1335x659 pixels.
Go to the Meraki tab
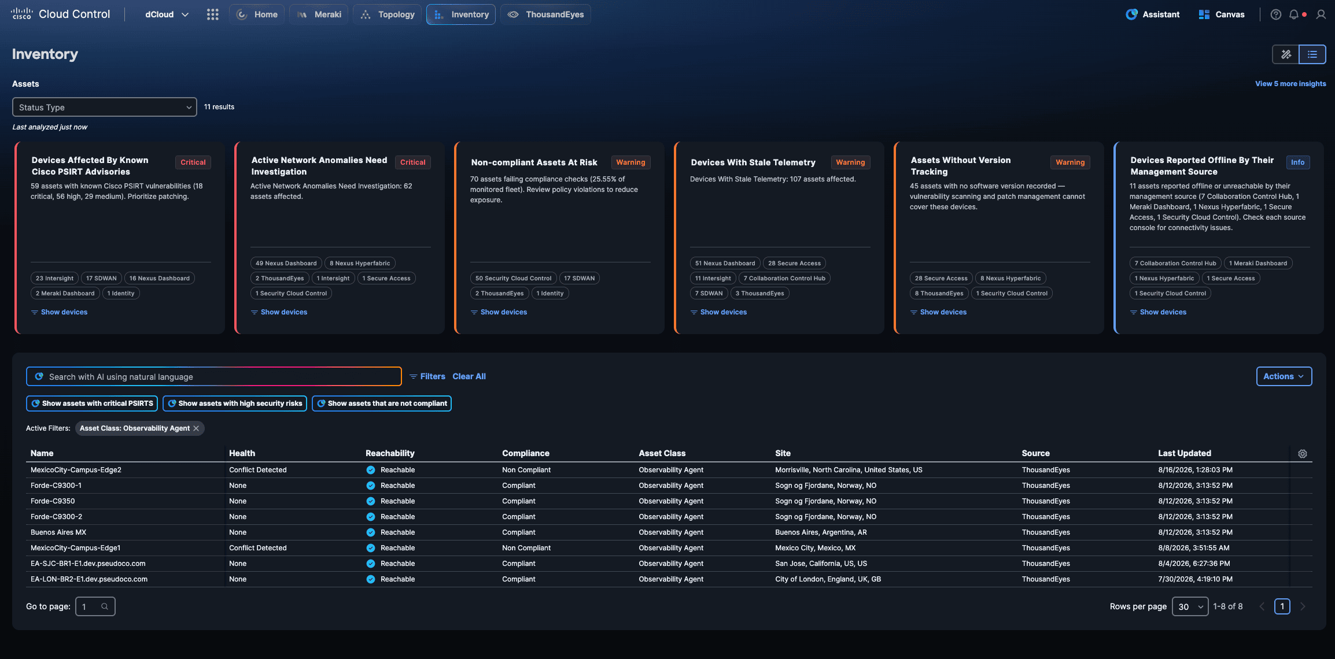319,14
